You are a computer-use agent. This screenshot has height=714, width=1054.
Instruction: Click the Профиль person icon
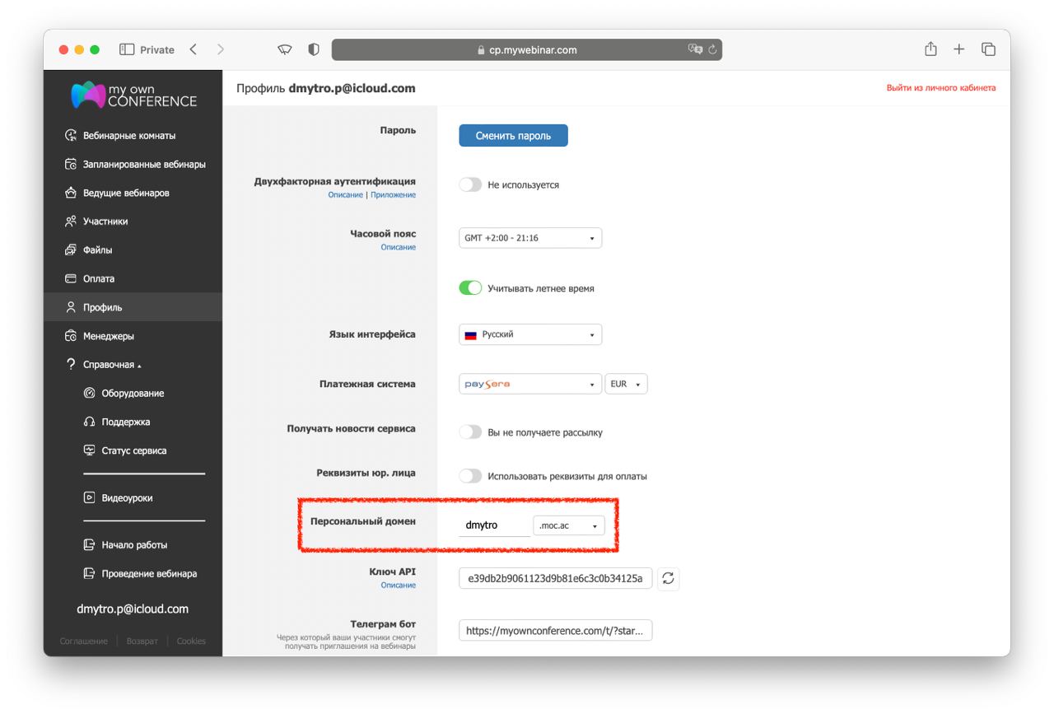(71, 307)
